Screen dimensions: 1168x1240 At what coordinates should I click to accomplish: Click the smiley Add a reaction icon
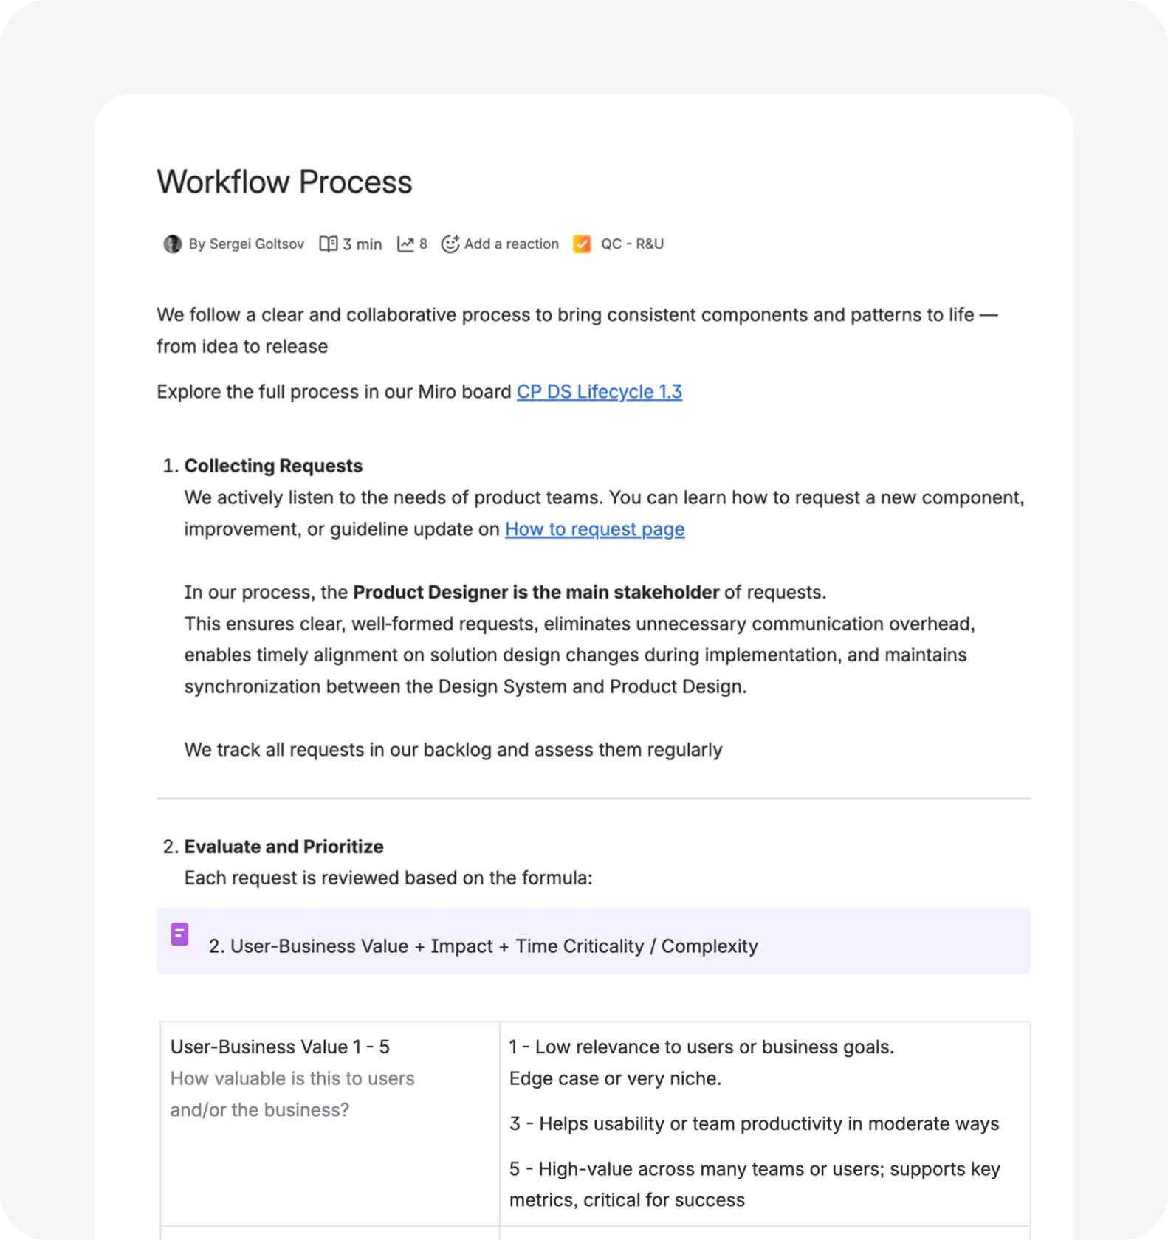pos(450,244)
